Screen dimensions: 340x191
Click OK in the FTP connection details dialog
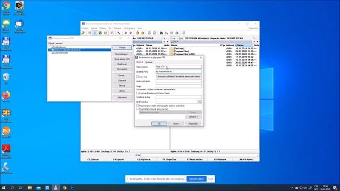(159, 124)
